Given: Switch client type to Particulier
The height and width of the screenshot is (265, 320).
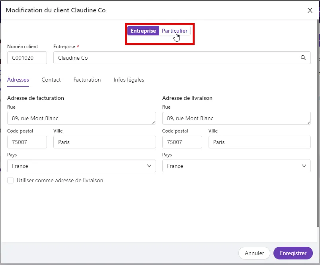Looking at the screenshot, I should 175,31.
